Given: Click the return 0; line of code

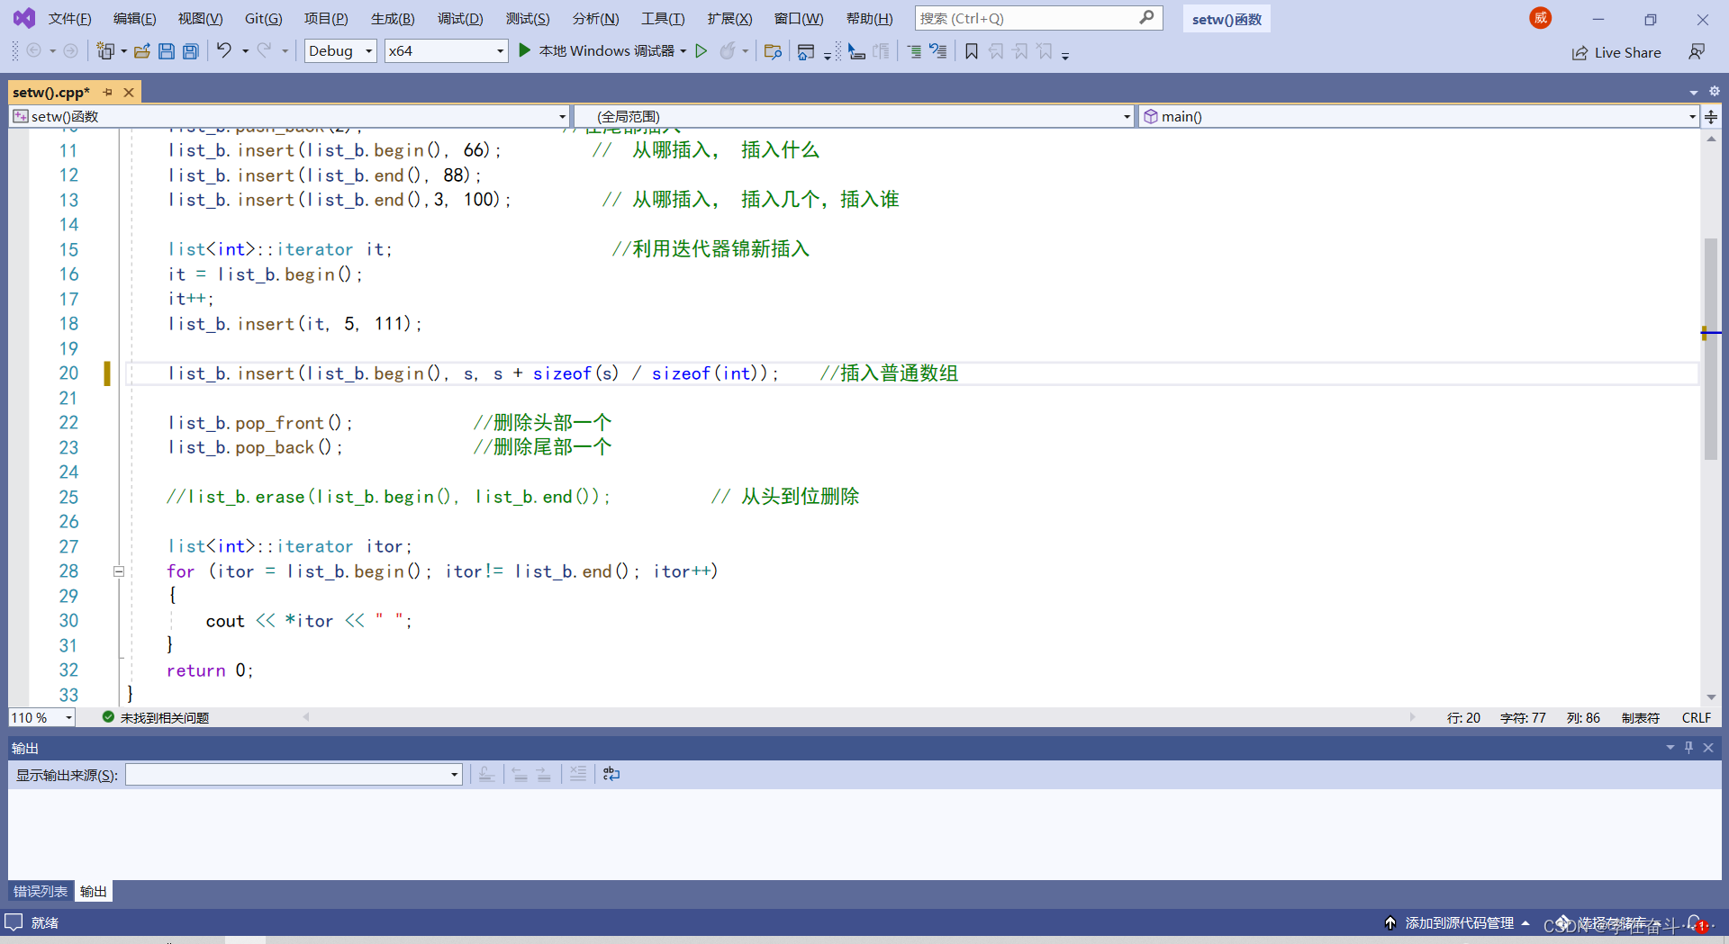Looking at the screenshot, I should (x=210, y=670).
